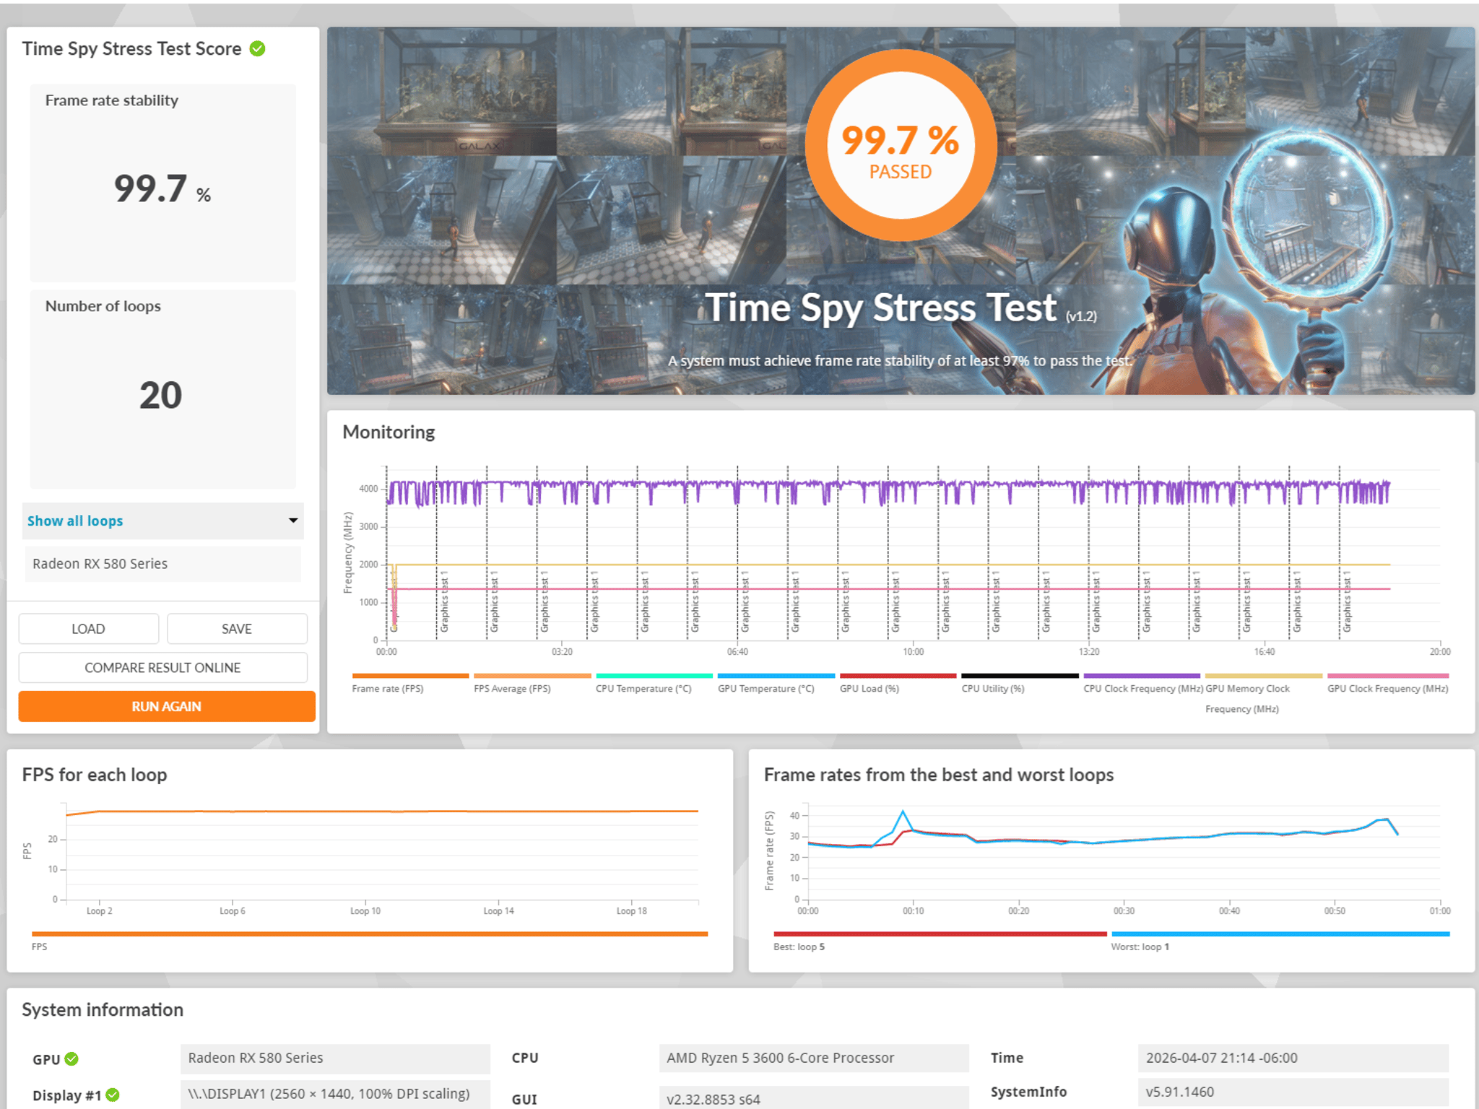The image size is (1479, 1109).
Task: Click the green validation icon next to GPU
Action: coord(71,1058)
